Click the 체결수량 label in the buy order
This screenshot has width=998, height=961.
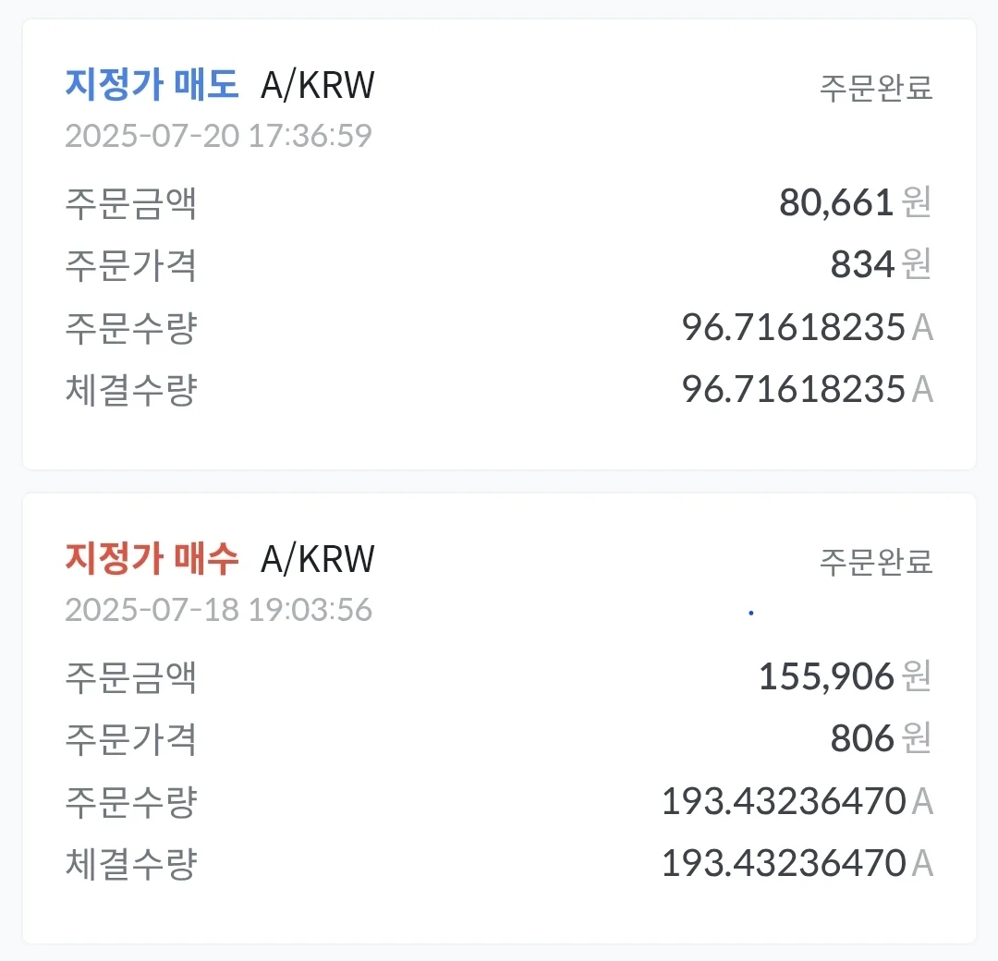pyautogui.click(x=130, y=863)
